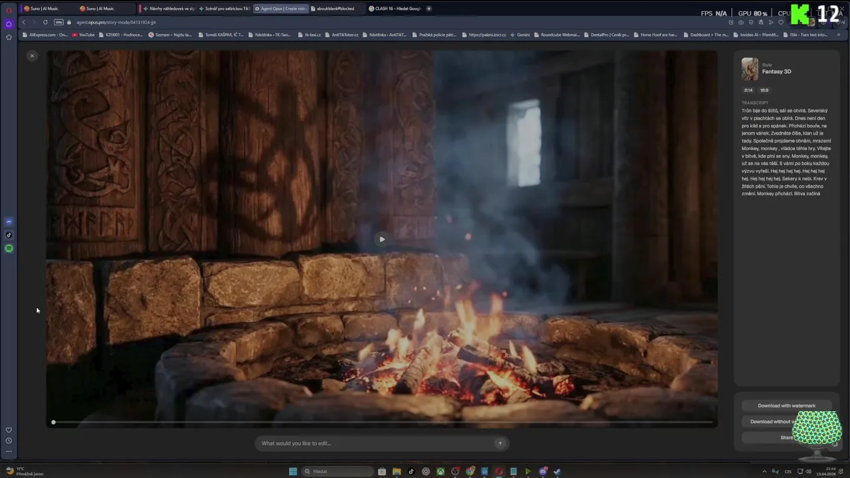Open sidebar three-dots more options
This screenshot has height=478, width=850.
[9, 451]
